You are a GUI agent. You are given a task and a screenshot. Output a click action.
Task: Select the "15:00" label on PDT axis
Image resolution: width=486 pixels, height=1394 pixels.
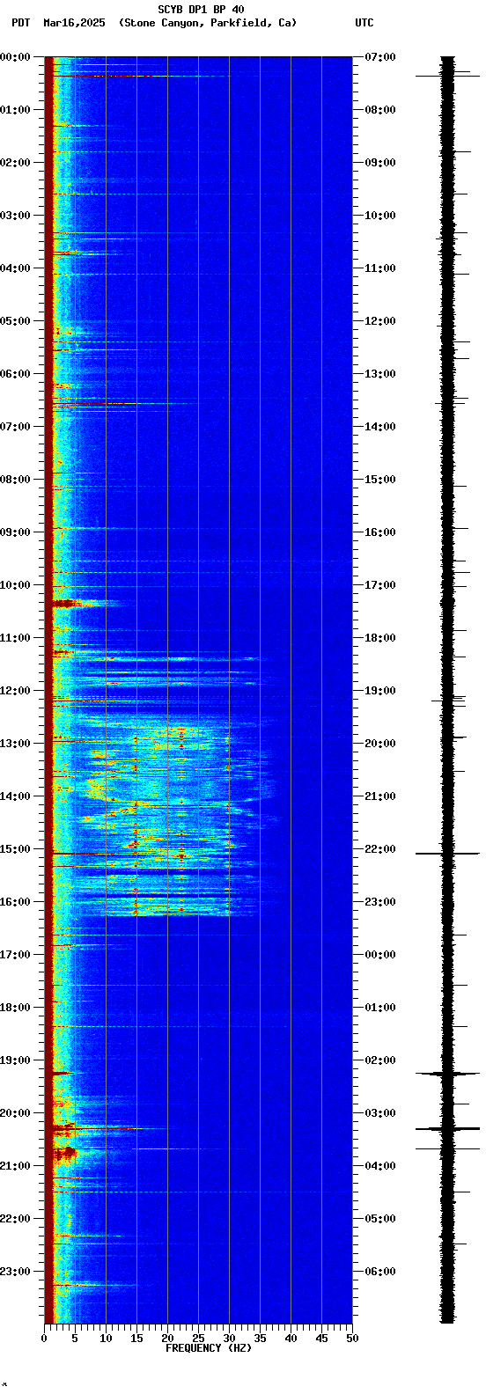click(15, 849)
